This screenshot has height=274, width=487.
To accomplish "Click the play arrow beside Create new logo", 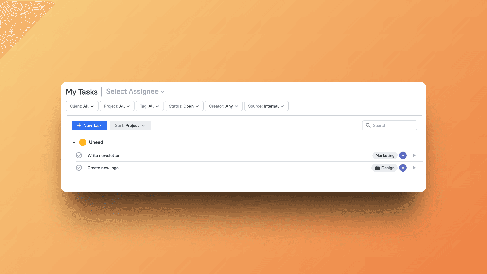I will click(414, 168).
